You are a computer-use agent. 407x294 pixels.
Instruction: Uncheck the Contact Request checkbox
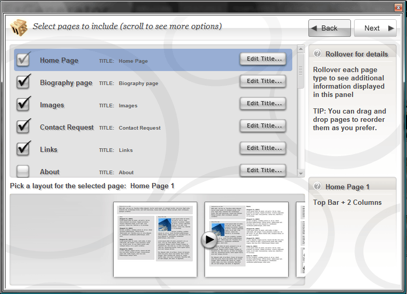23,127
